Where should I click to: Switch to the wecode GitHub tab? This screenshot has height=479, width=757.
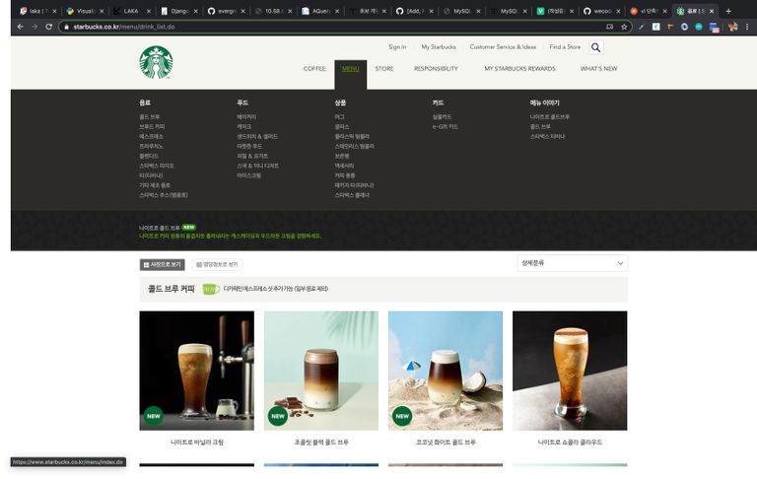coord(602,11)
